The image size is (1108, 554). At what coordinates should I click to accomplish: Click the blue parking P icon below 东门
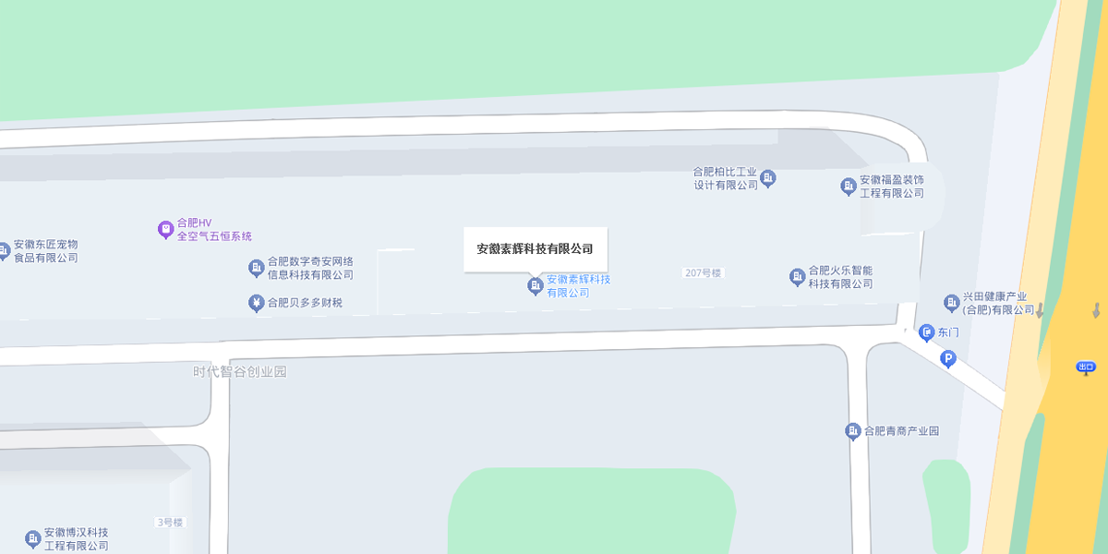point(947,359)
